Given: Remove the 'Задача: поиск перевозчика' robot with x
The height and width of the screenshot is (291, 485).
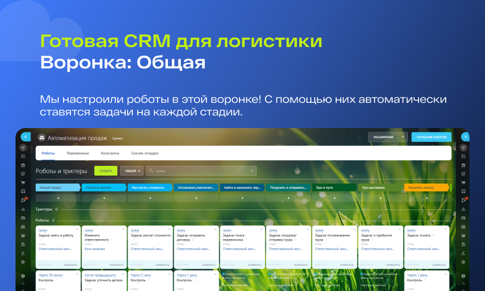Looking at the screenshot, I should (x=262, y=229).
